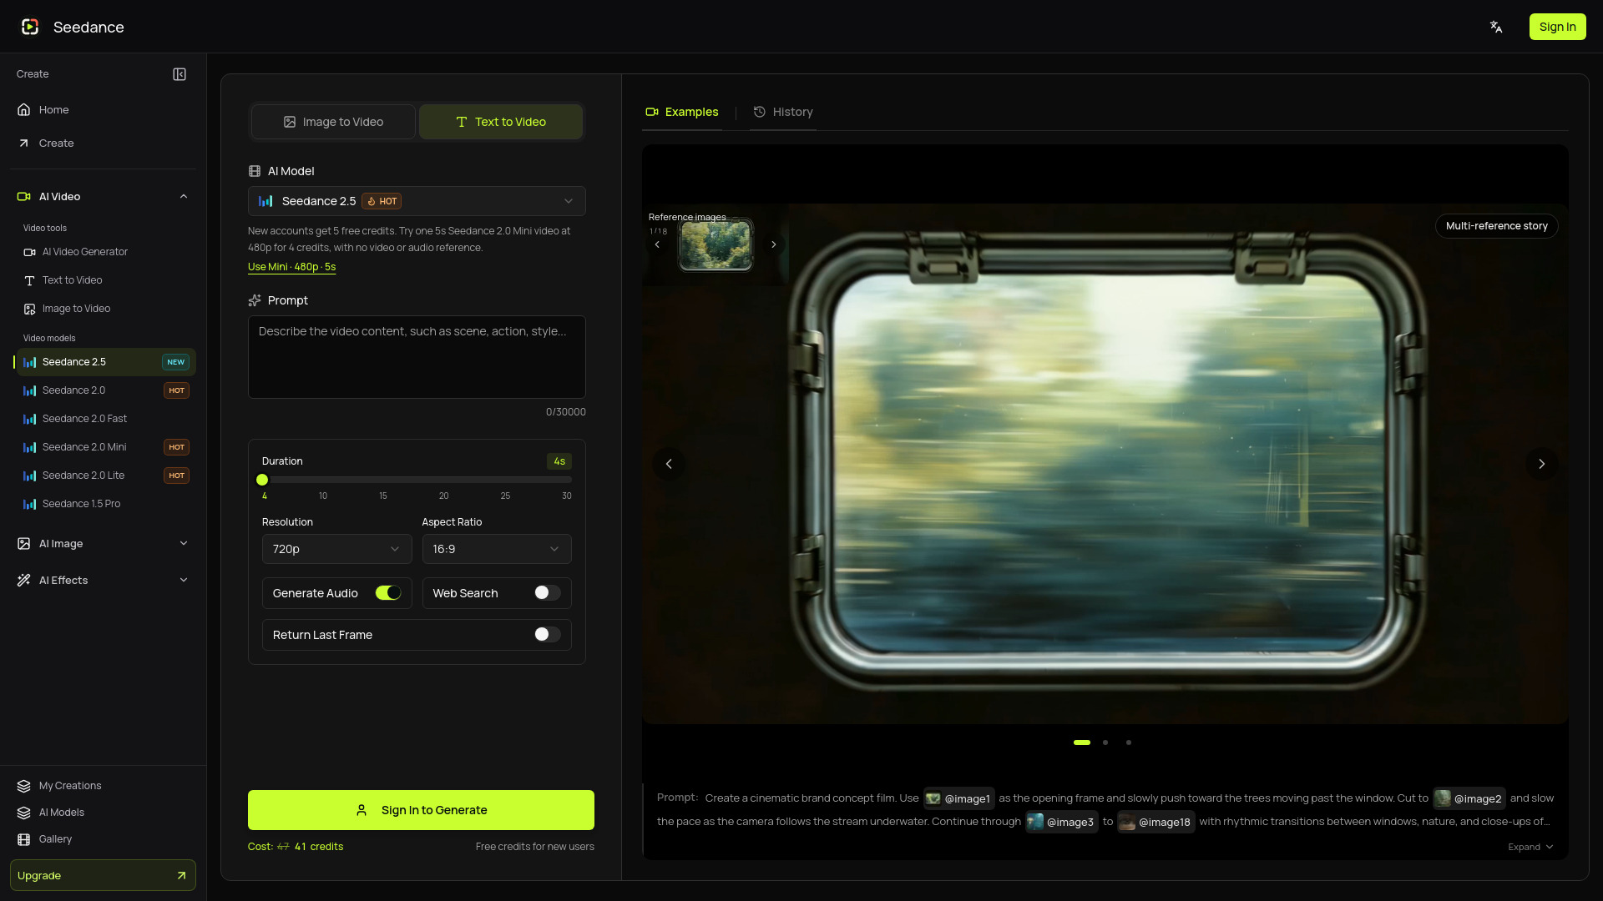Collapse the sidebar panel icon
The height and width of the screenshot is (901, 1603).
(x=180, y=74)
